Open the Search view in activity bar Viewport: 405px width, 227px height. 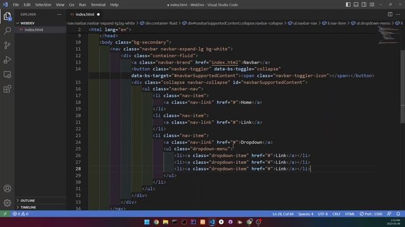tap(7, 31)
